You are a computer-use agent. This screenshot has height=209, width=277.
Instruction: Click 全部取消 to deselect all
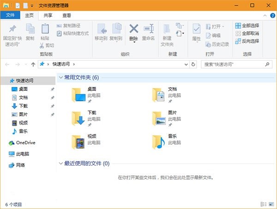point(247,34)
